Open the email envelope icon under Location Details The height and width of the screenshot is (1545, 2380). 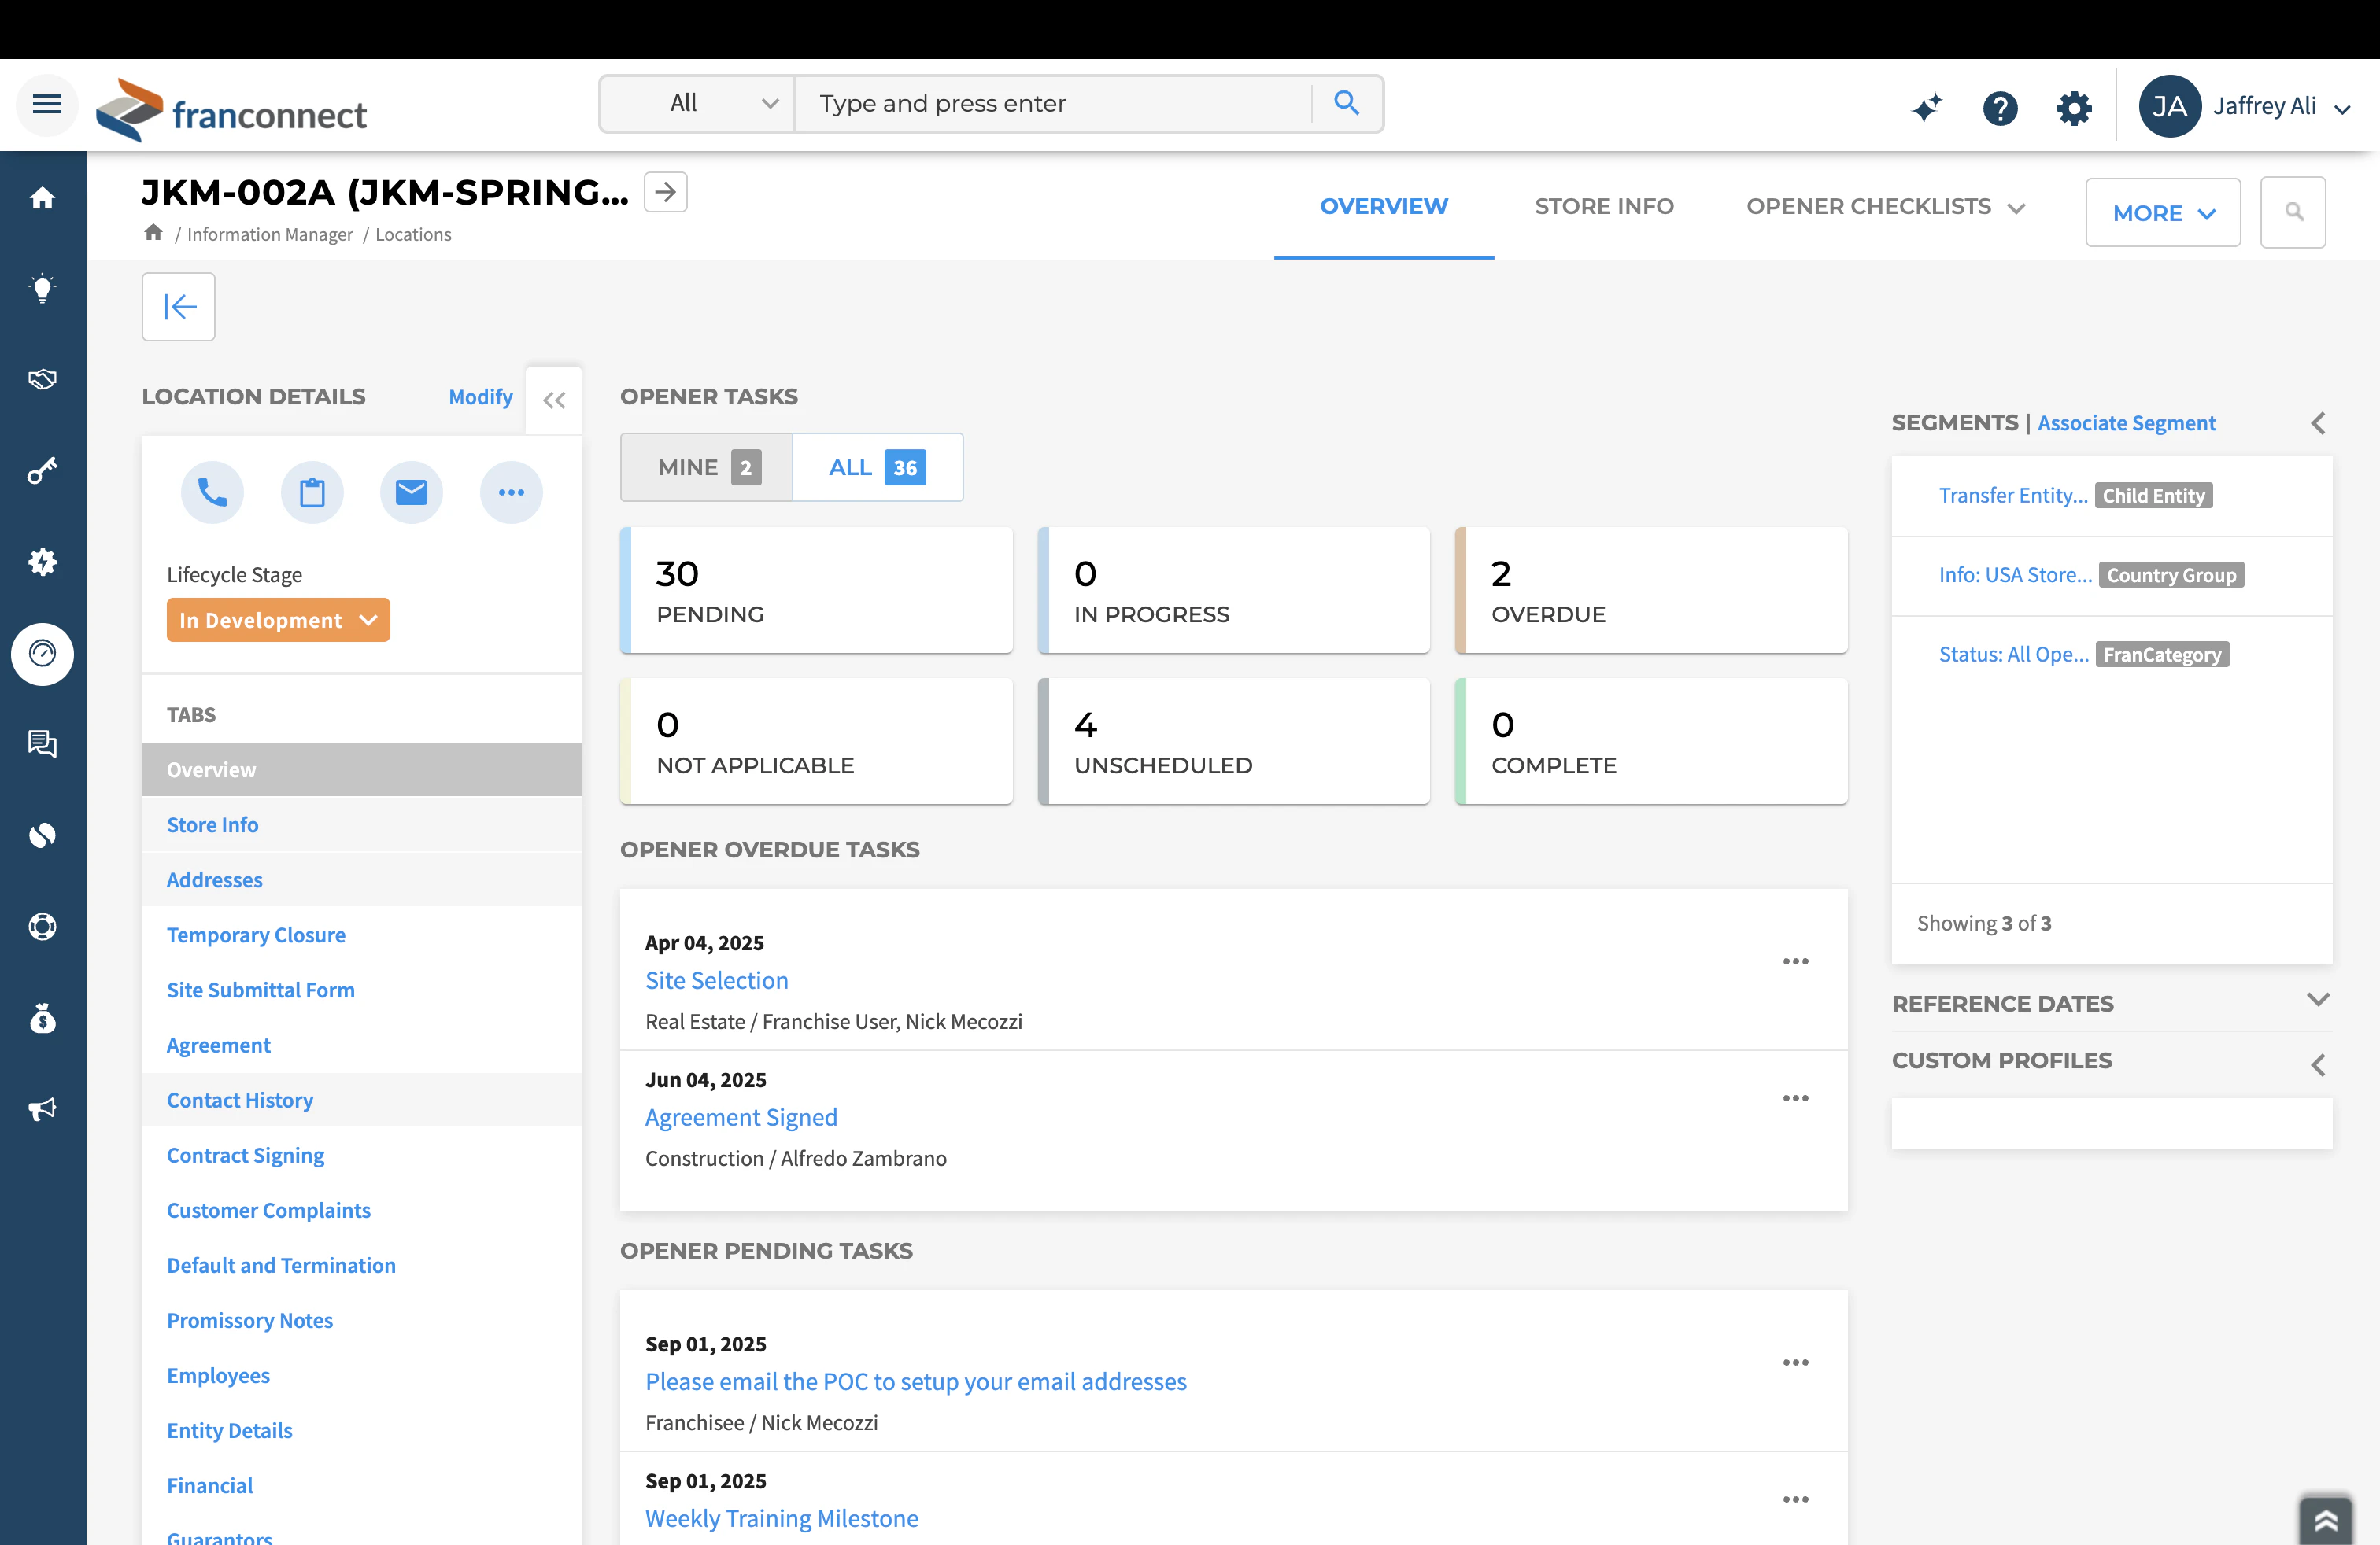tap(411, 492)
